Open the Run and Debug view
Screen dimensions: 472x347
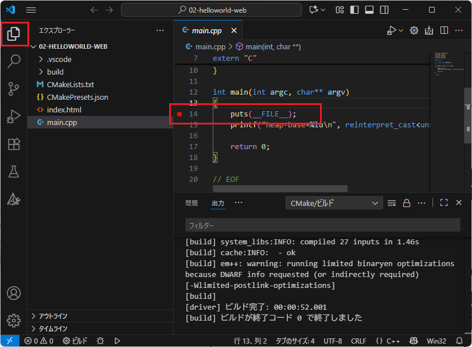tap(14, 116)
